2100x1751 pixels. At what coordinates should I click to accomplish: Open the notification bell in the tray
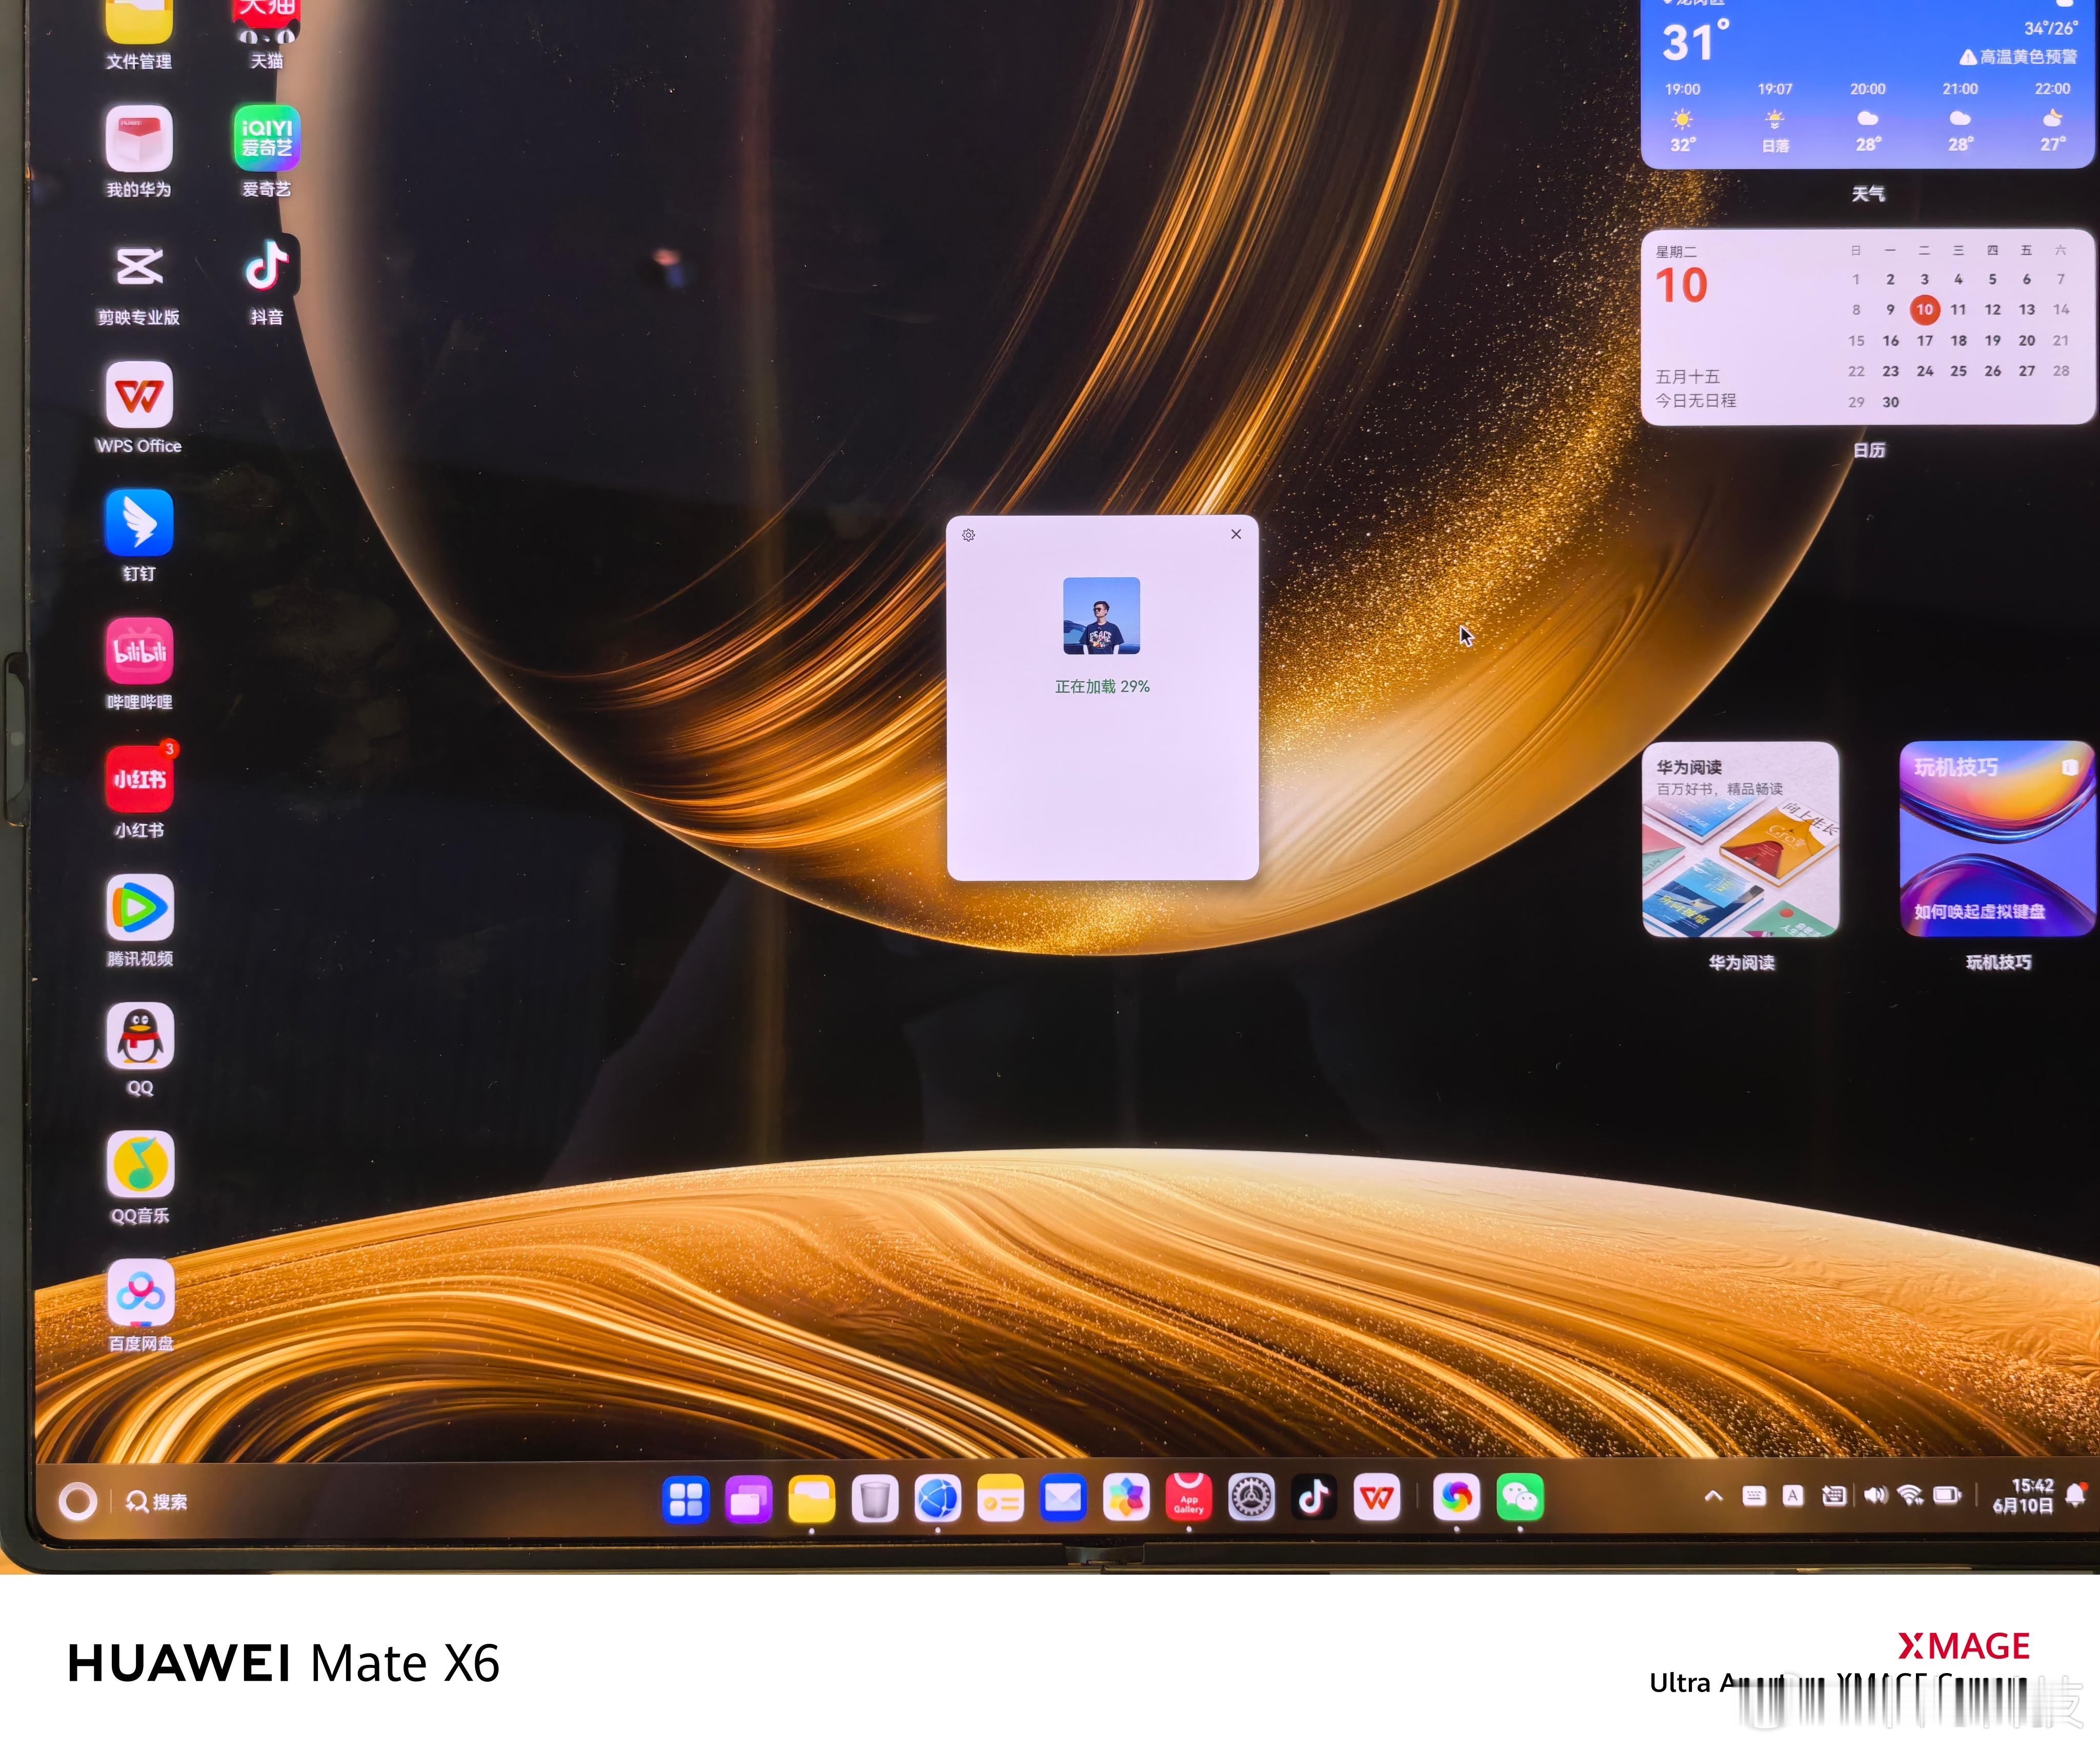tap(2077, 1495)
